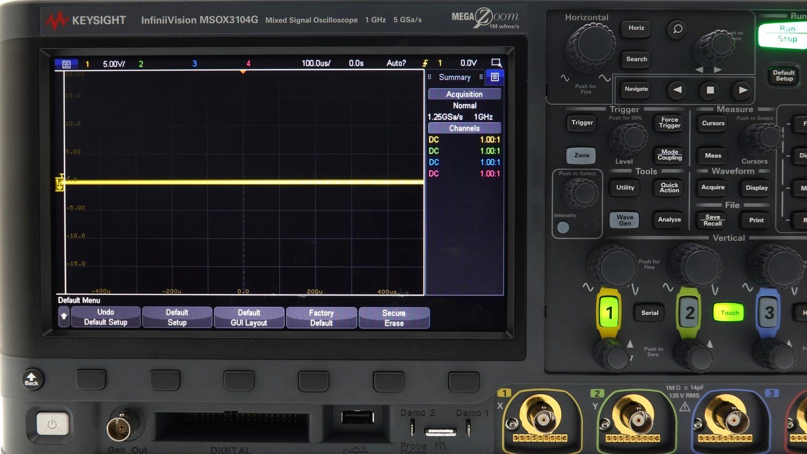Open the Utility key

(625, 188)
